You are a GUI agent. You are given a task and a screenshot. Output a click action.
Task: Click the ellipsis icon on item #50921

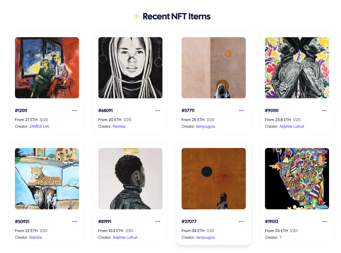click(x=75, y=221)
